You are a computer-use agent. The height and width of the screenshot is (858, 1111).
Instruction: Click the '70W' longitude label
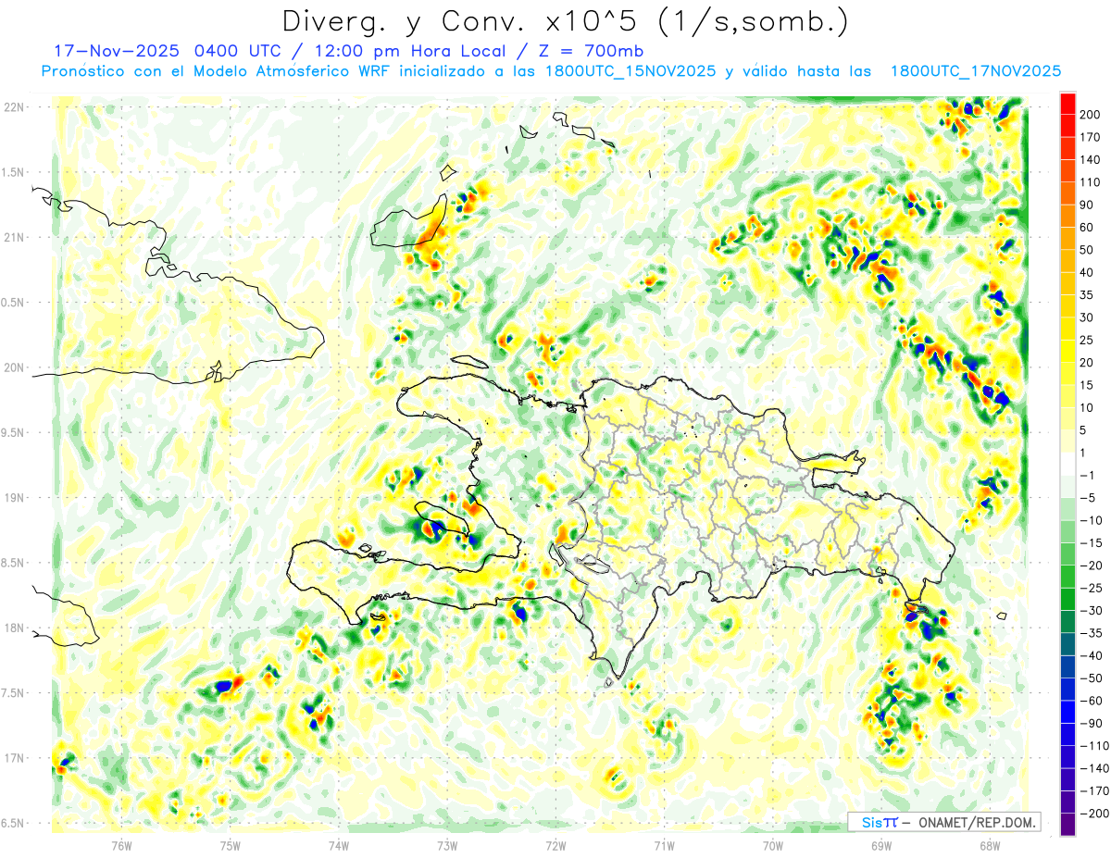click(x=772, y=845)
